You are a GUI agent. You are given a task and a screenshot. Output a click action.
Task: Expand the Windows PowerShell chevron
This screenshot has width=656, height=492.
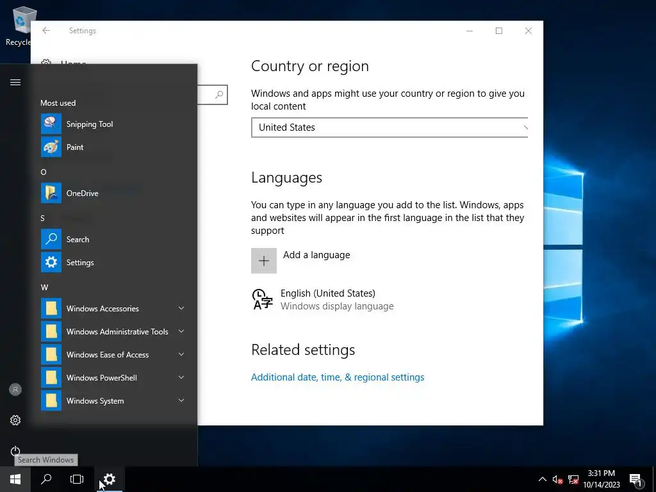181,377
